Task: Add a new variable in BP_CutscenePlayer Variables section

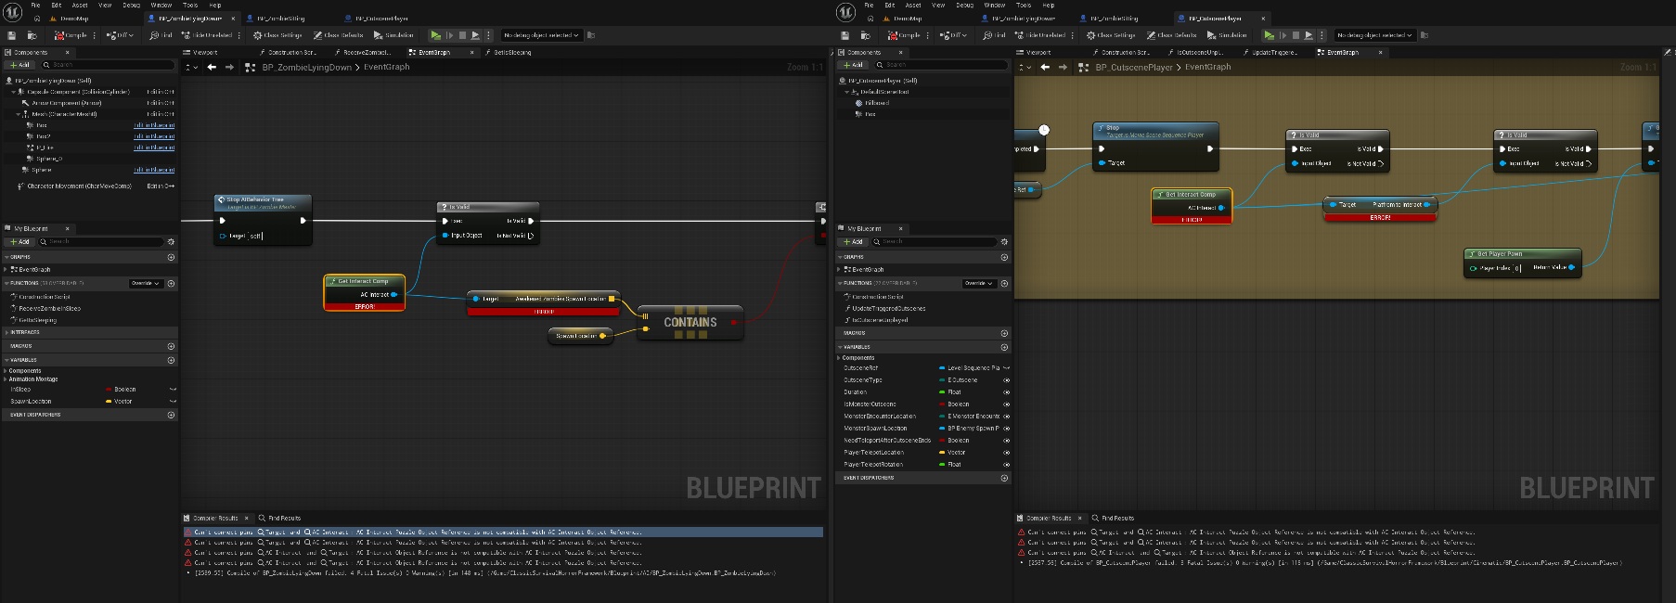Action: click(x=1004, y=347)
